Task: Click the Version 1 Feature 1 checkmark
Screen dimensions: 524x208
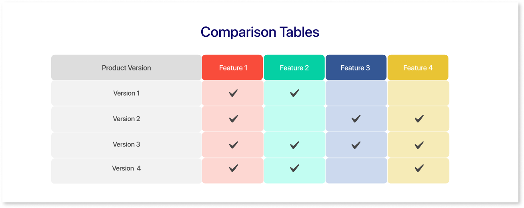Action: (x=233, y=93)
